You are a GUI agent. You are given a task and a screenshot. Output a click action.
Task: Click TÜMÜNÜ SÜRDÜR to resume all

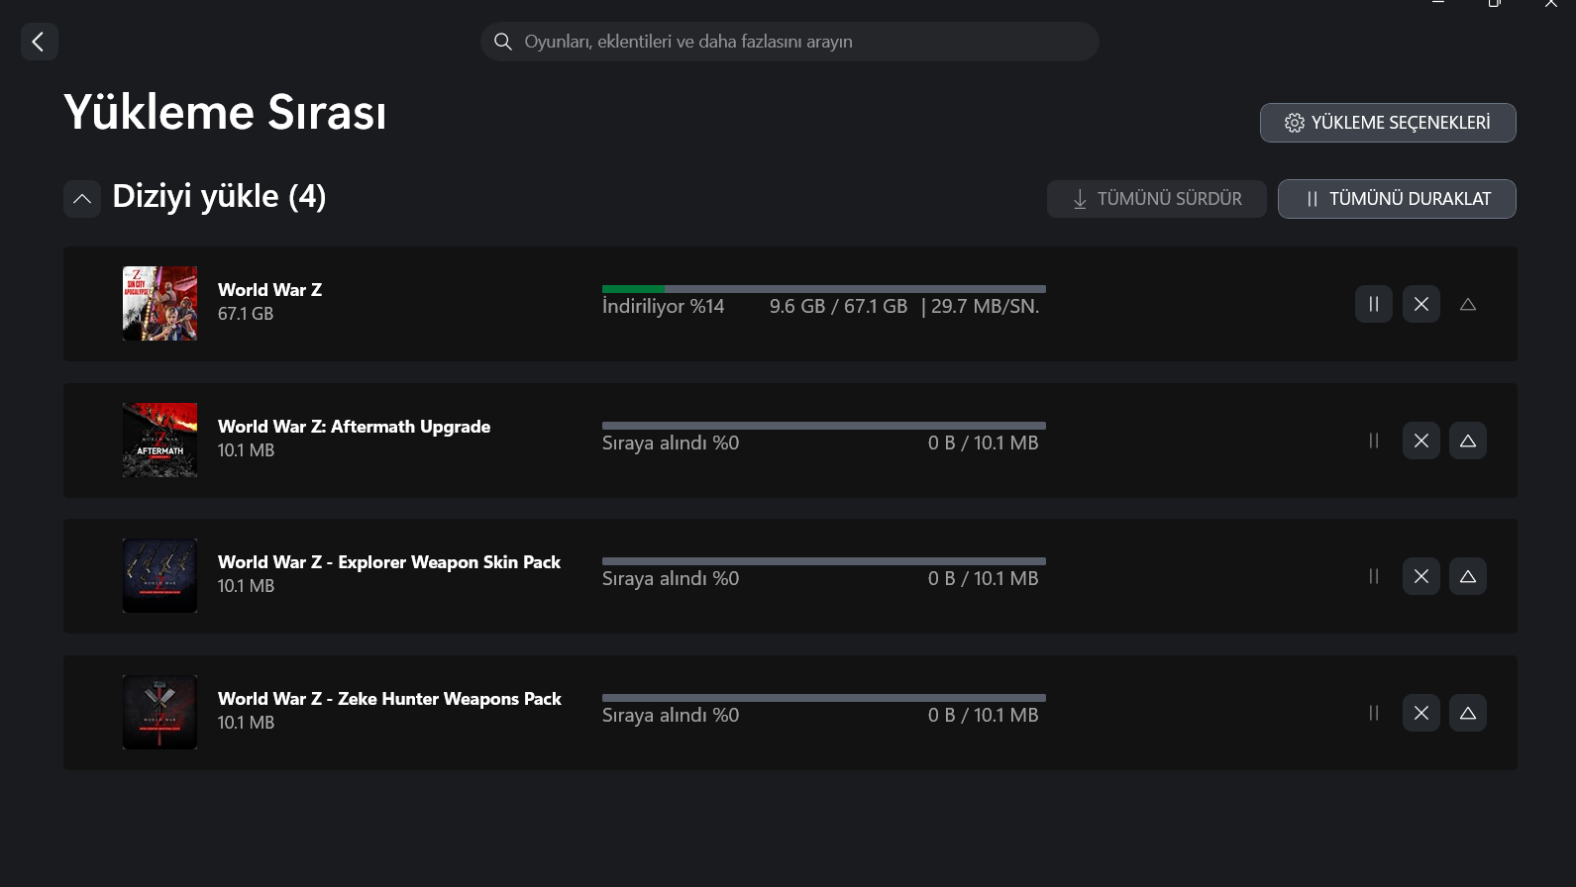1157,199
